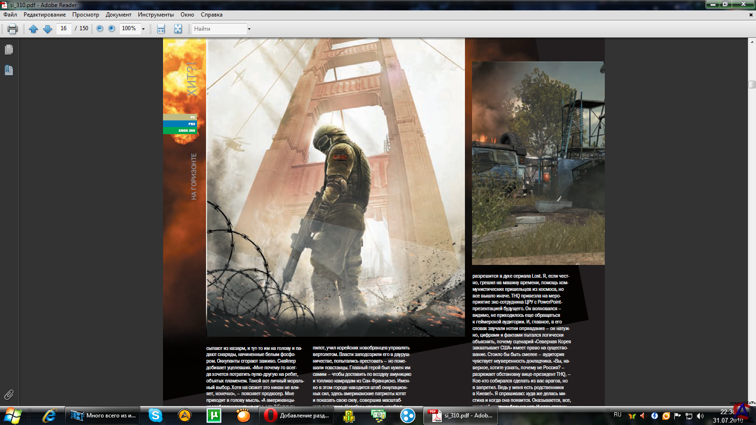Expand the Найти search options dropdown arrow
756x425 pixels.
point(249,29)
